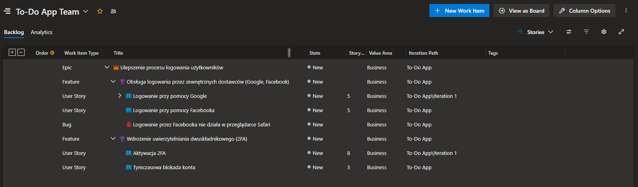Viewport: 638px width, 187px height.
Task: Open the Aktywacja 2FA title
Action: pyautogui.click(x=149, y=153)
